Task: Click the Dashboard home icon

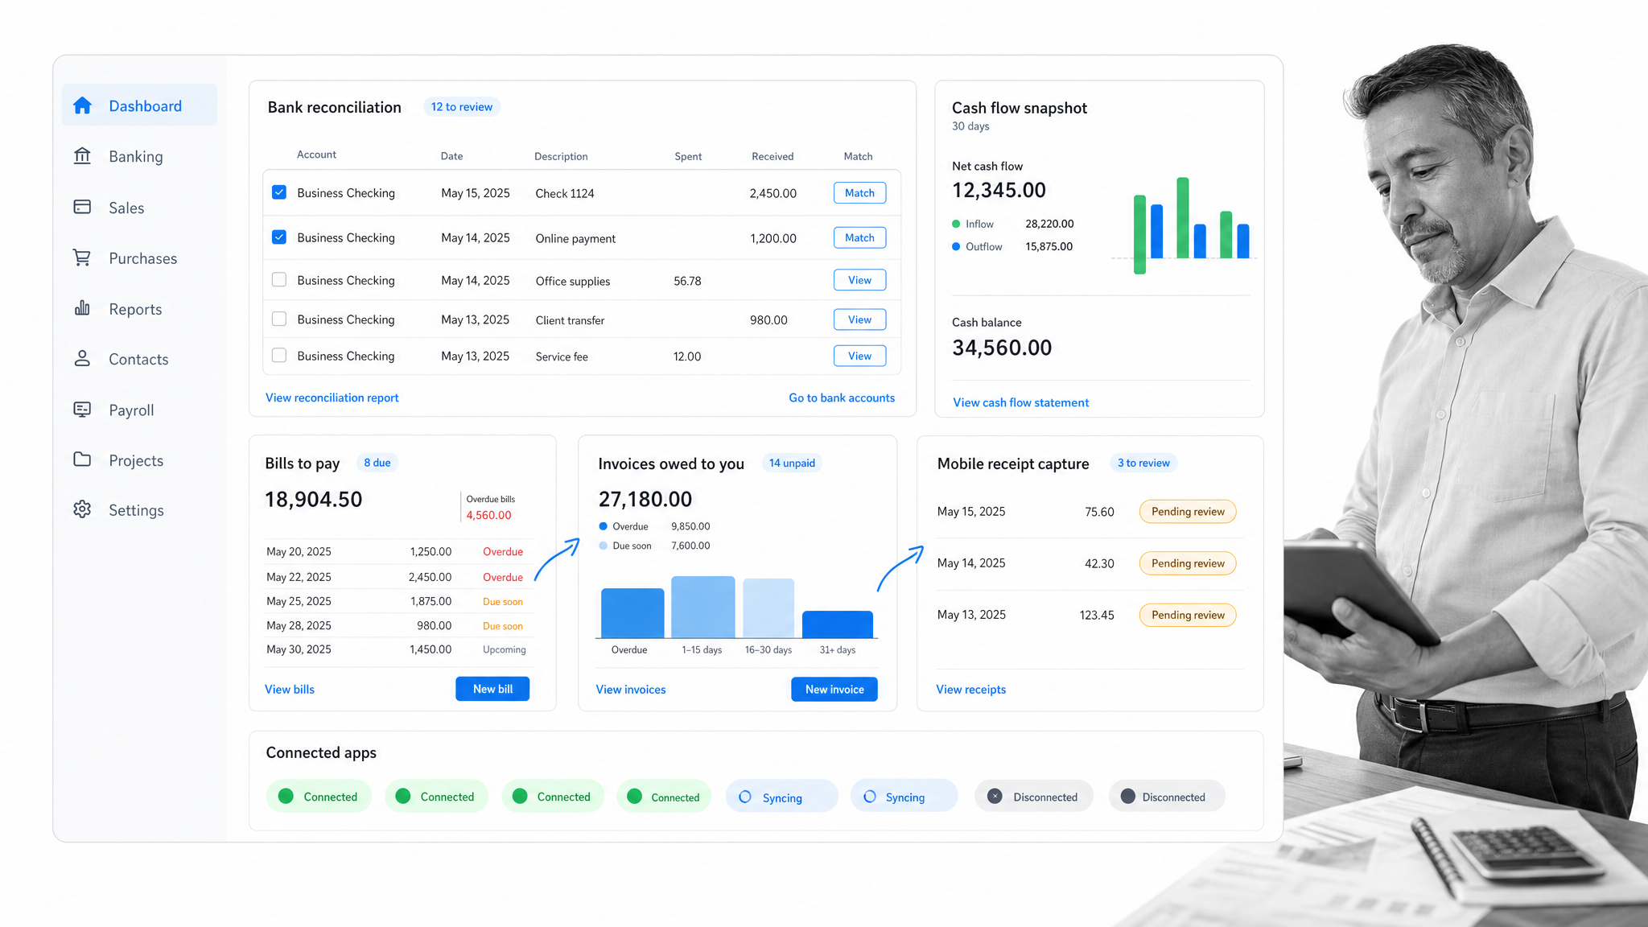Action: (82, 105)
